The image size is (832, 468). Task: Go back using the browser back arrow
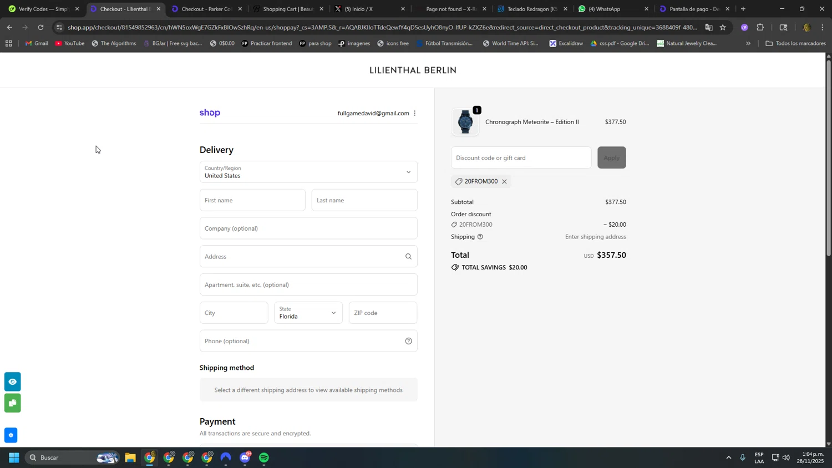[9, 27]
